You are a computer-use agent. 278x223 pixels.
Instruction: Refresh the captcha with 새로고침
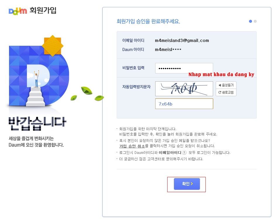click(x=226, y=92)
